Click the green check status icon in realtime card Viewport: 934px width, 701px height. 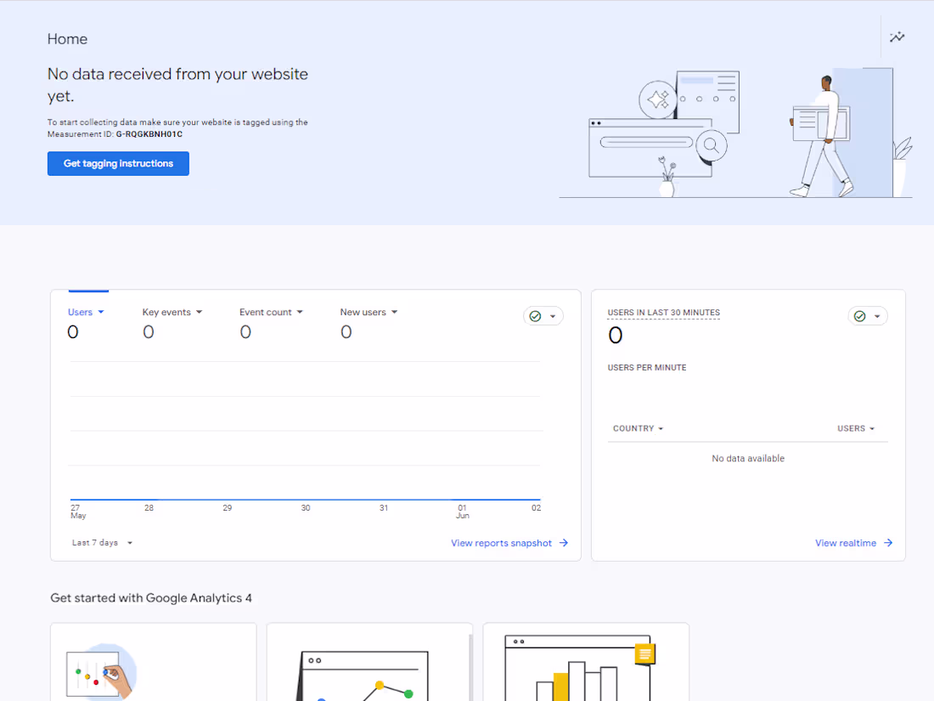(x=859, y=316)
